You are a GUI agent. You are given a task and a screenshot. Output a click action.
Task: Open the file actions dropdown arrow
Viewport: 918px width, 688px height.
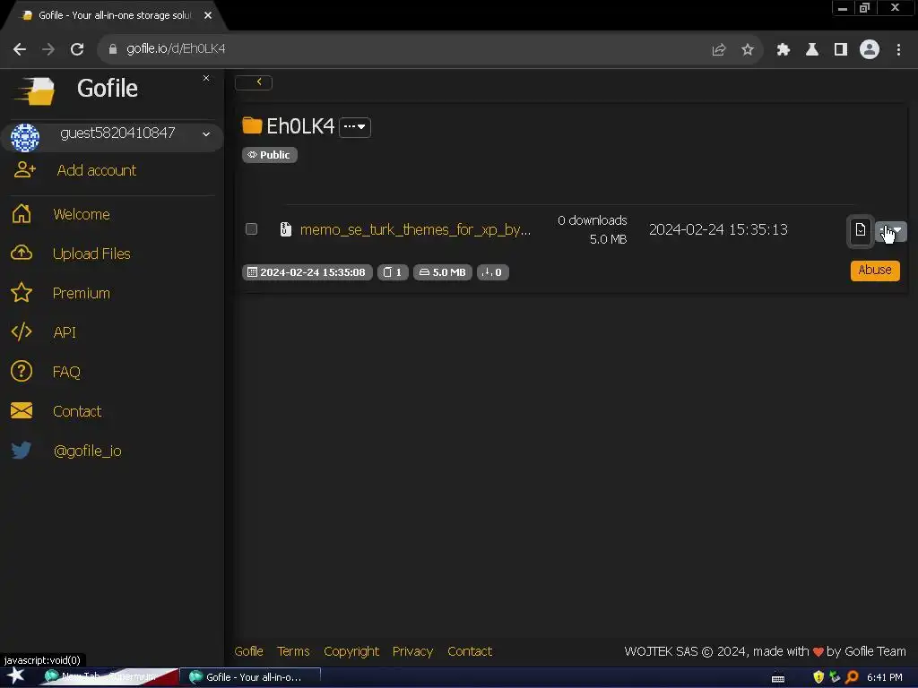pyautogui.click(x=891, y=231)
